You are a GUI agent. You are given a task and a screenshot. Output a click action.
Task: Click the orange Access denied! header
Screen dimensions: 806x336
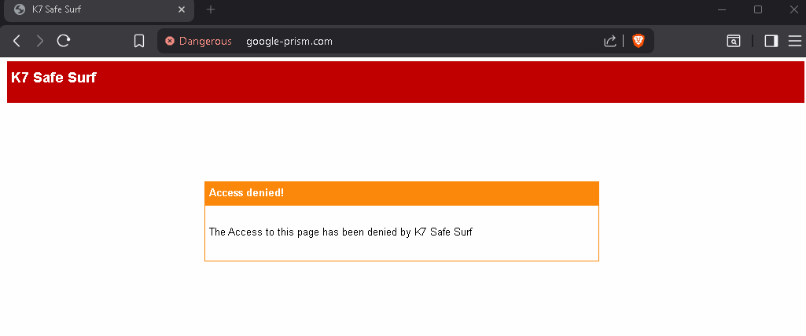click(x=402, y=193)
